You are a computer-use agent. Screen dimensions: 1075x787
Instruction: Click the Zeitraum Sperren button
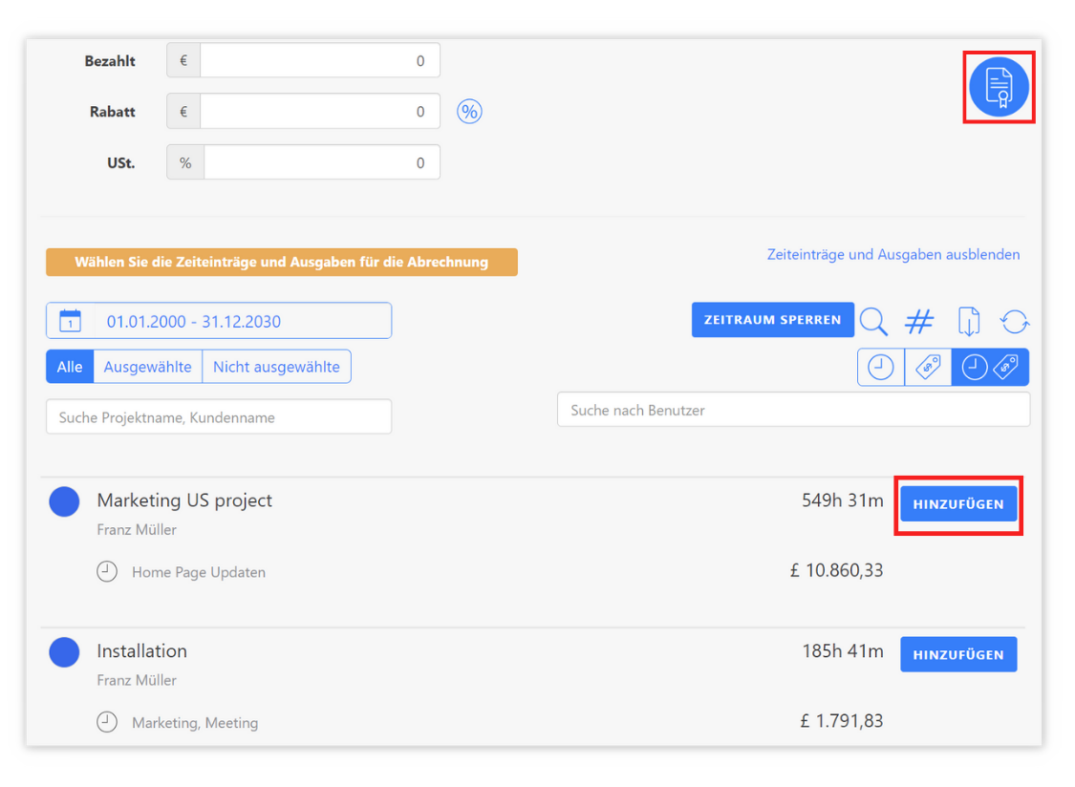pos(772,320)
